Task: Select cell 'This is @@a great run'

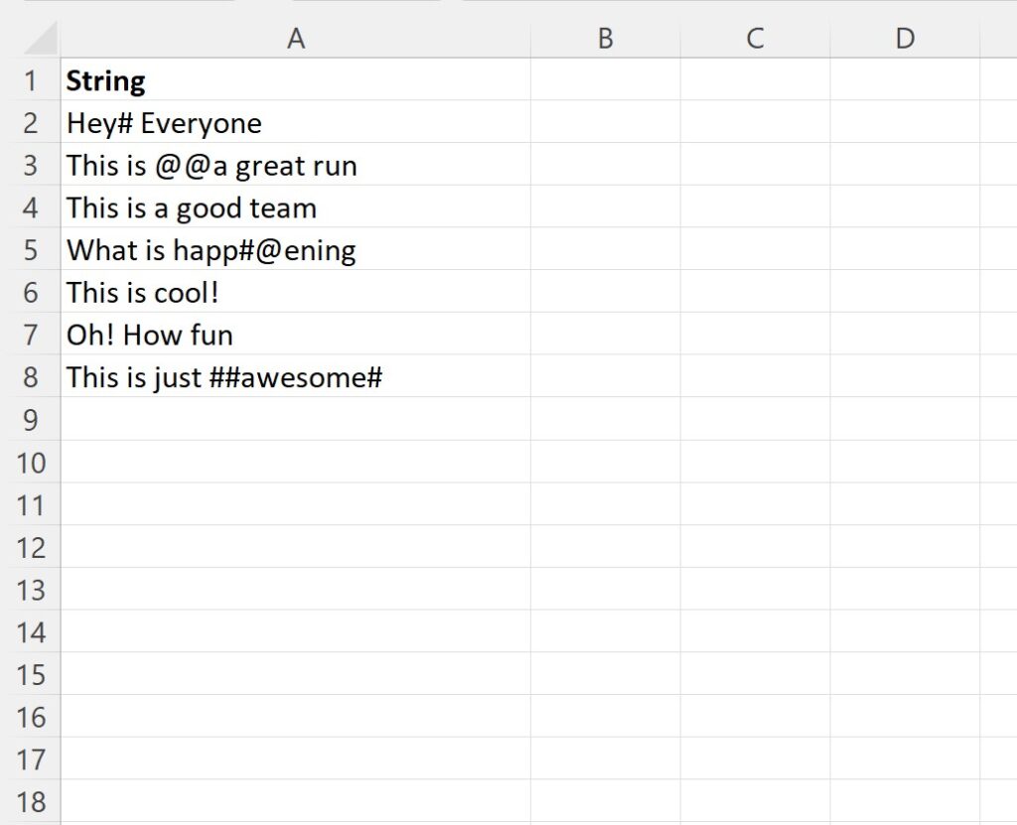Action: tap(296, 165)
